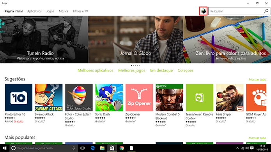Click the Cortana microphone icon

click(x=74, y=148)
